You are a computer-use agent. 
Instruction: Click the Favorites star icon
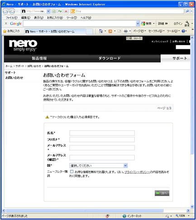point(5,31)
